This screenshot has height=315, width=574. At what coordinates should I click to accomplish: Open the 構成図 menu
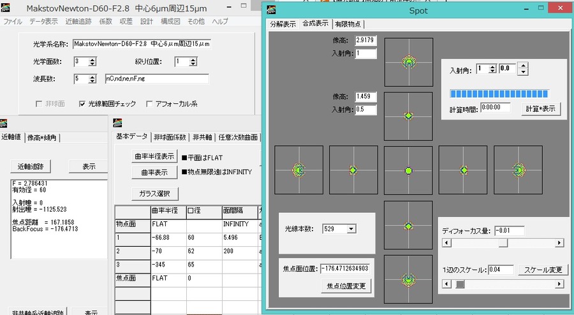click(x=170, y=22)
